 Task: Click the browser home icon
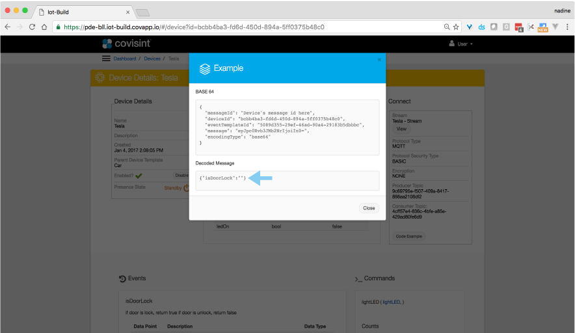pos(44,27)
